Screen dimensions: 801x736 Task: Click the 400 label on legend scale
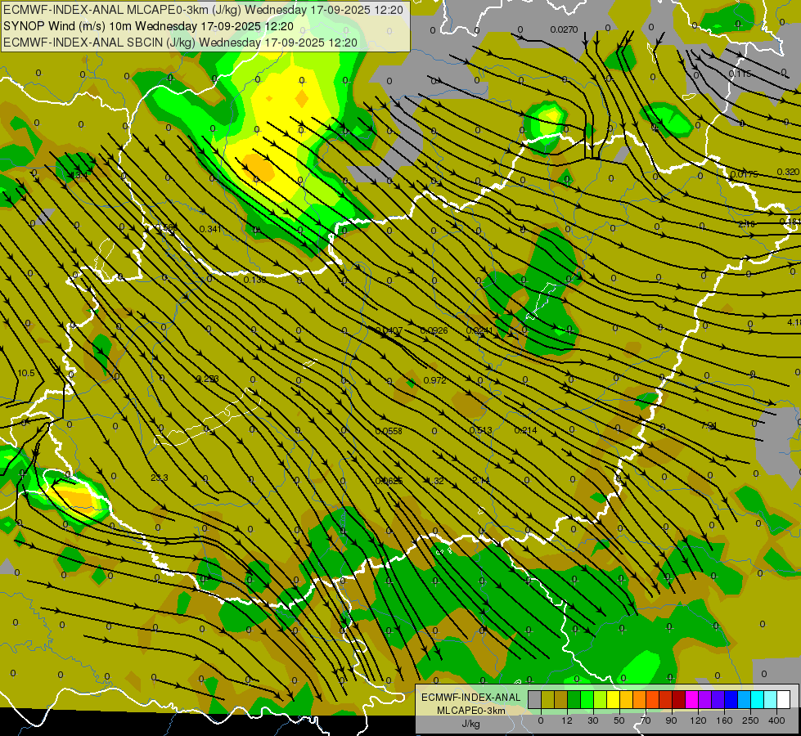pos(776,720)
